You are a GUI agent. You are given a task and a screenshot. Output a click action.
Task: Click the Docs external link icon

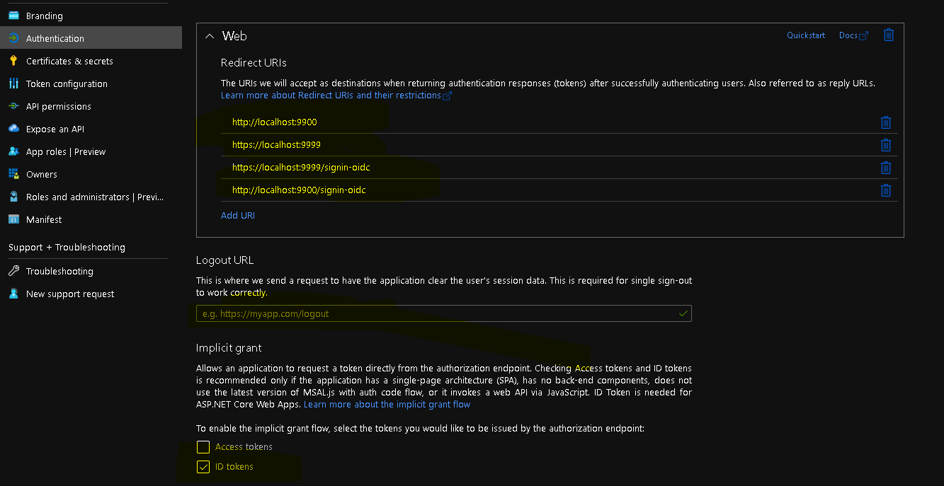tap(863, 35)
